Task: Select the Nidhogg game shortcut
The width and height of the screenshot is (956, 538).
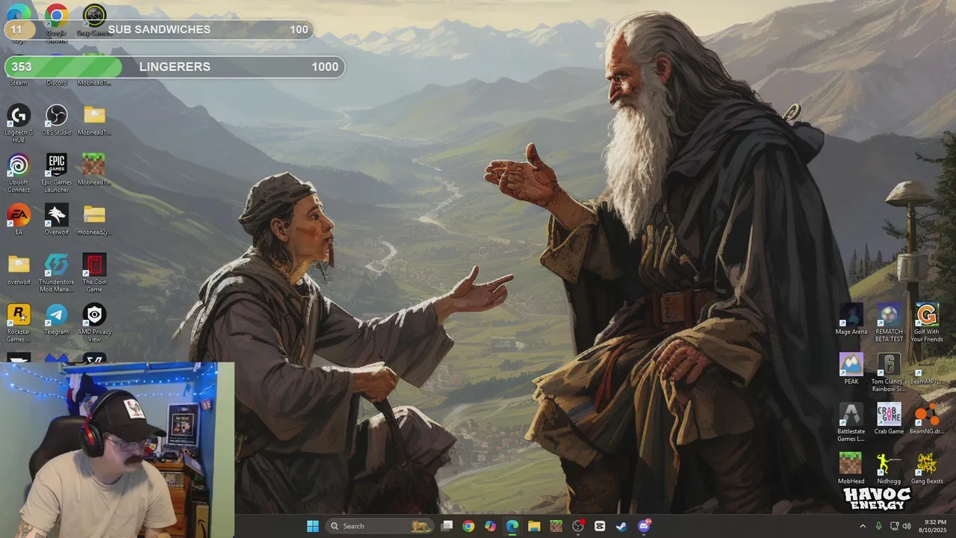Action: [x=889, y=469]
